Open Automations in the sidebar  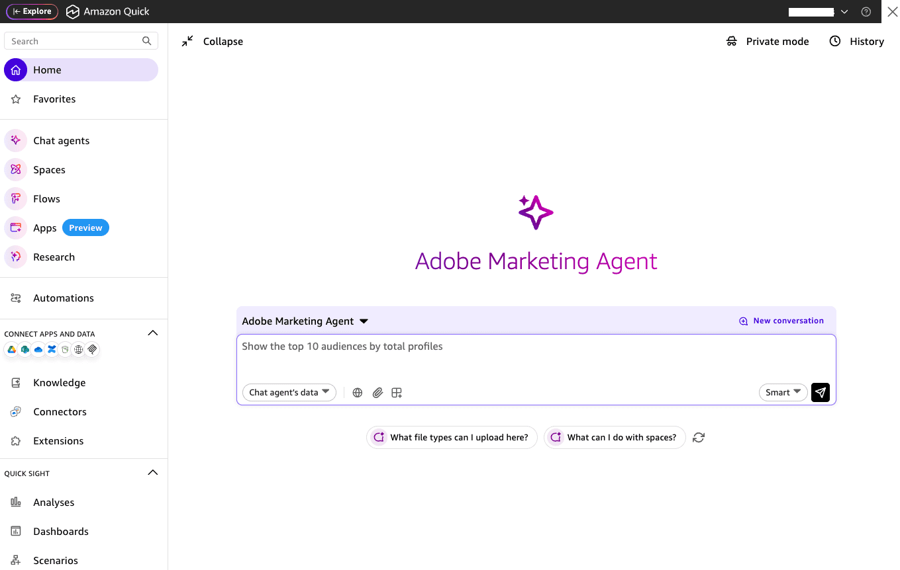pyautogui.click(x=64, y=298)
